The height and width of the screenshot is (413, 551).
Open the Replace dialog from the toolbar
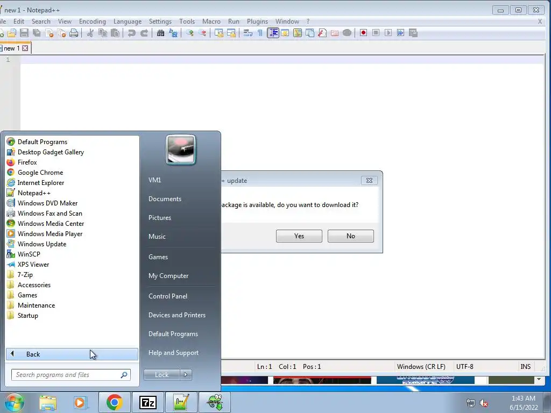point(173,33)
